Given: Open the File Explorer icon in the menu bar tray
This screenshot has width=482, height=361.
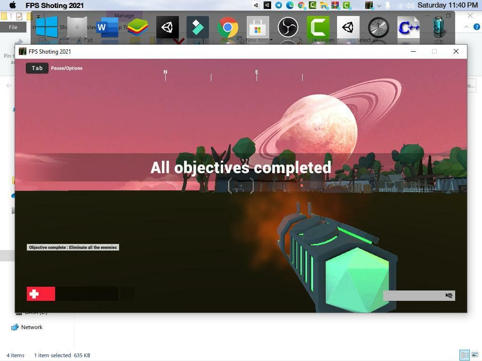Looking at the screenshot, I should click(324, 5).
